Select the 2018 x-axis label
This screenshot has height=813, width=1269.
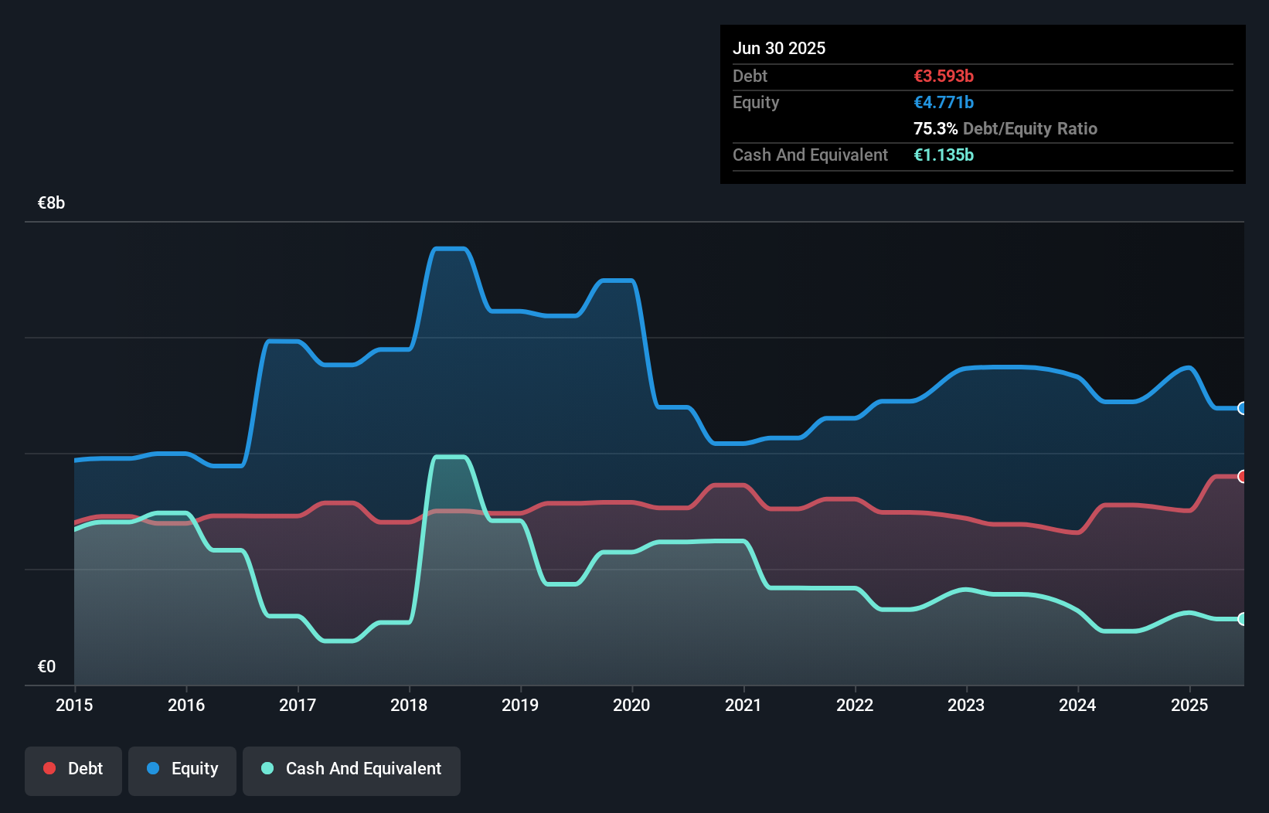pos(409,705)
